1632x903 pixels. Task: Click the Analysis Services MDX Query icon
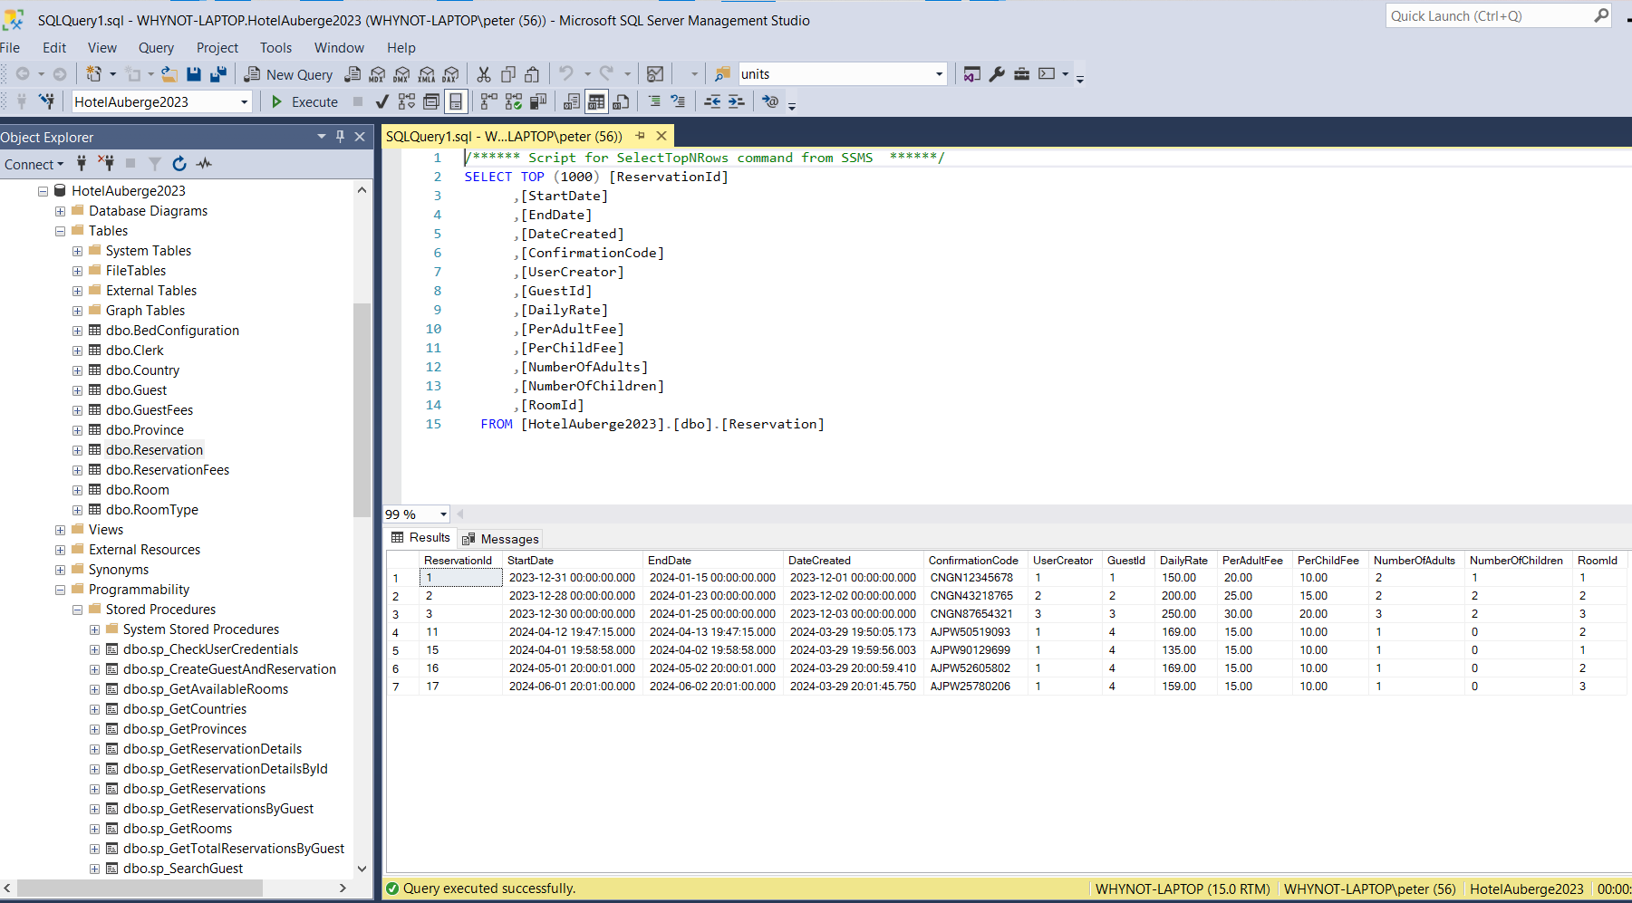[378, 74]
